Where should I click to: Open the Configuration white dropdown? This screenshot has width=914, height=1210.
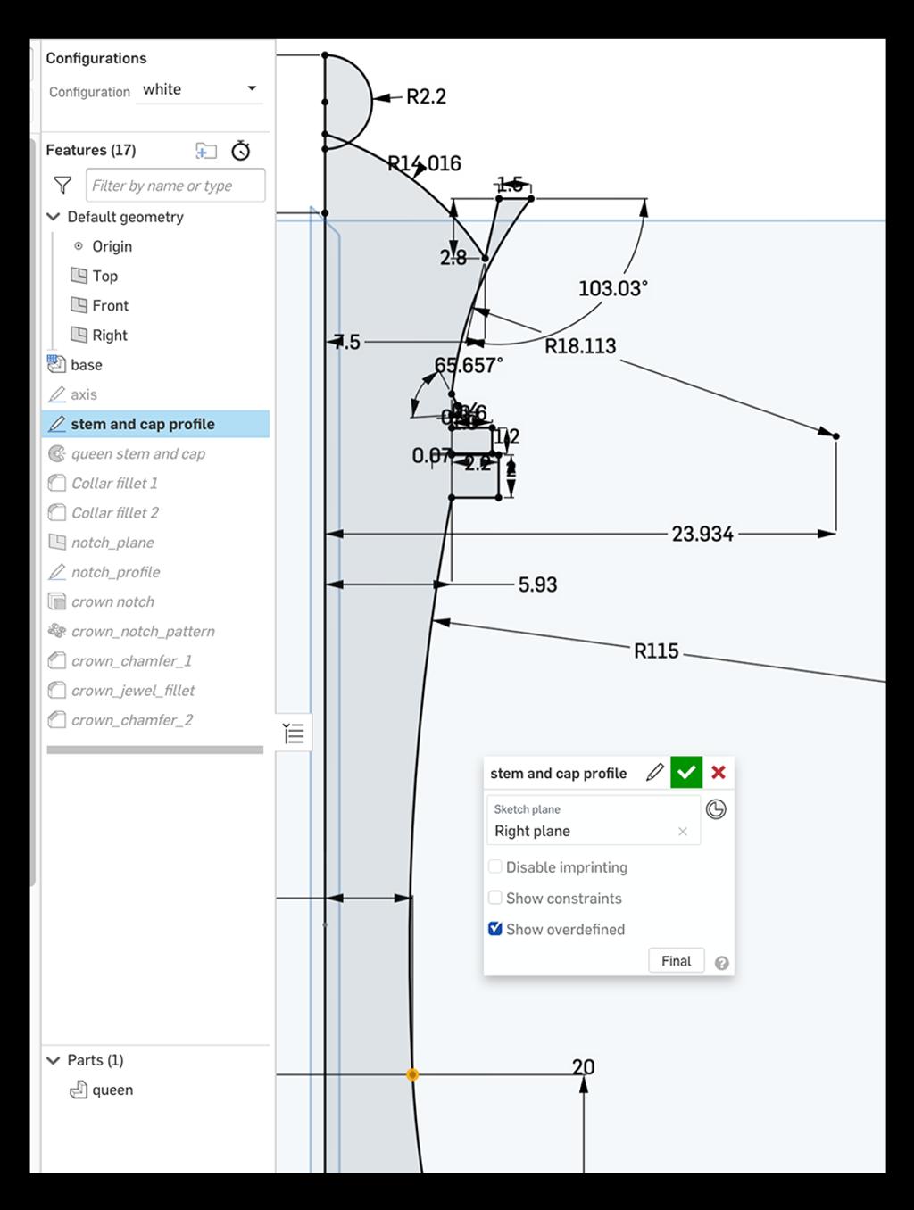[252, 88]
